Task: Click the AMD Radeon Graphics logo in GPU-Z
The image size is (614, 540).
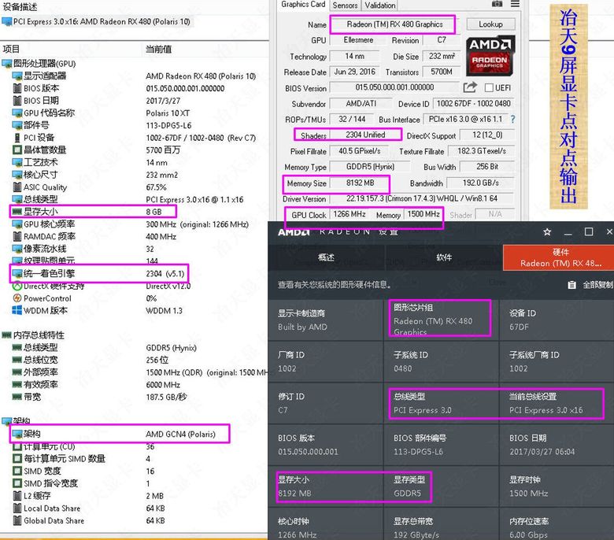Action: click(x=490, y=56)
